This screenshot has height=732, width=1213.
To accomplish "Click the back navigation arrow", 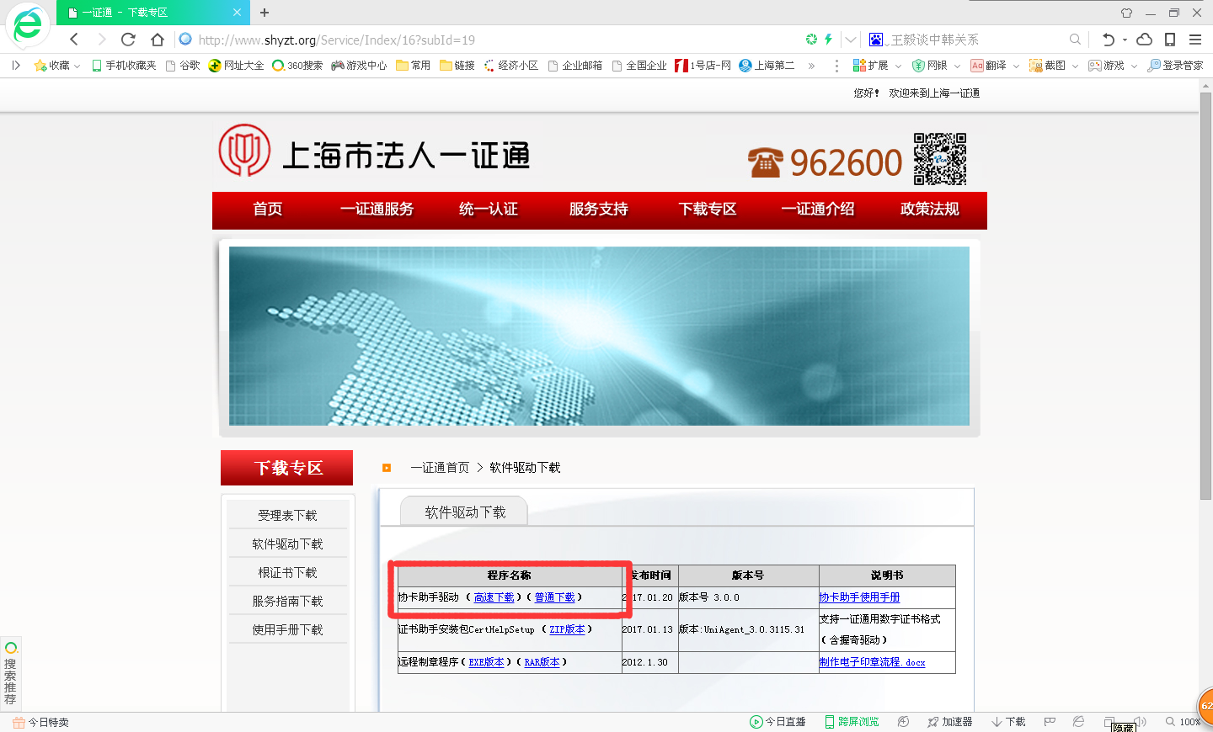I will pyautogui.click(x=74, y=40).
